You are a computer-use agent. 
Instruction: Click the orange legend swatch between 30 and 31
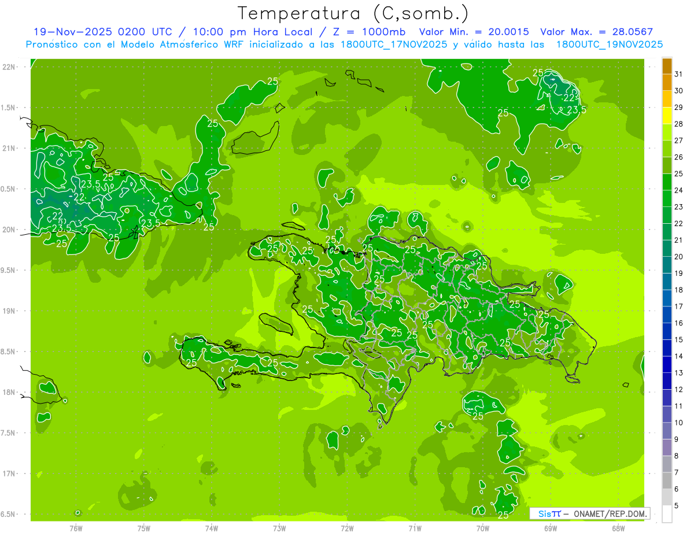667,83
